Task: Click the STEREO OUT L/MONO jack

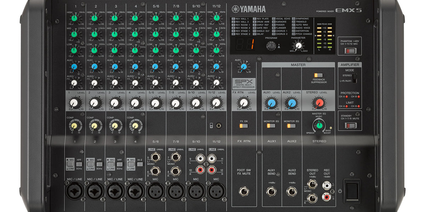Action: (x=312, y=184)
